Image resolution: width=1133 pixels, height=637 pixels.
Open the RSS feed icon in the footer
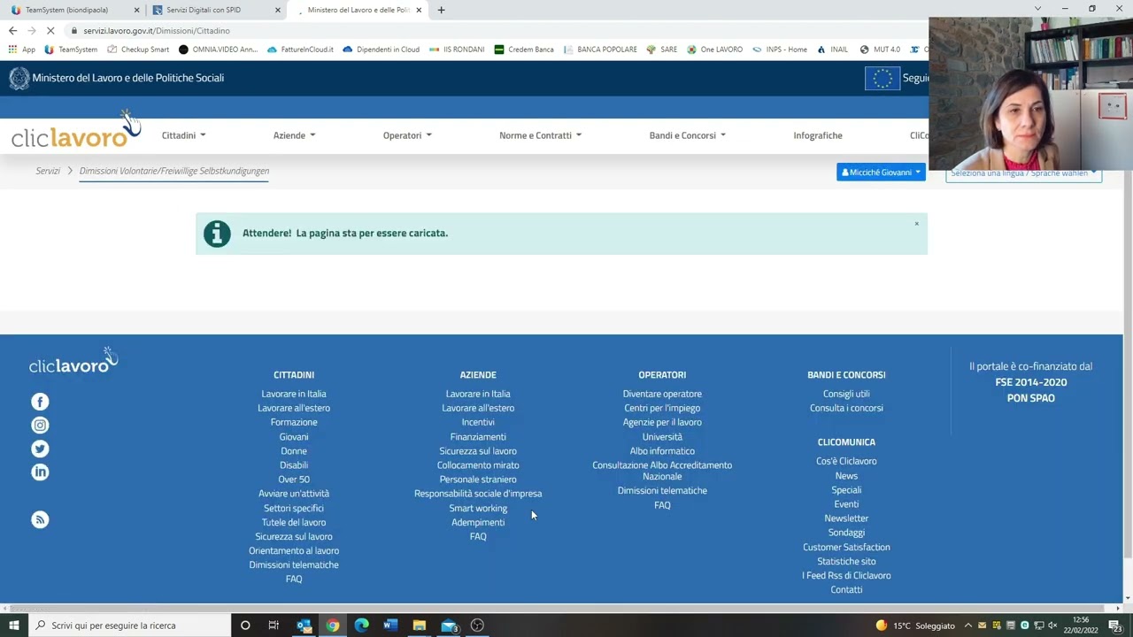(40, 519)
